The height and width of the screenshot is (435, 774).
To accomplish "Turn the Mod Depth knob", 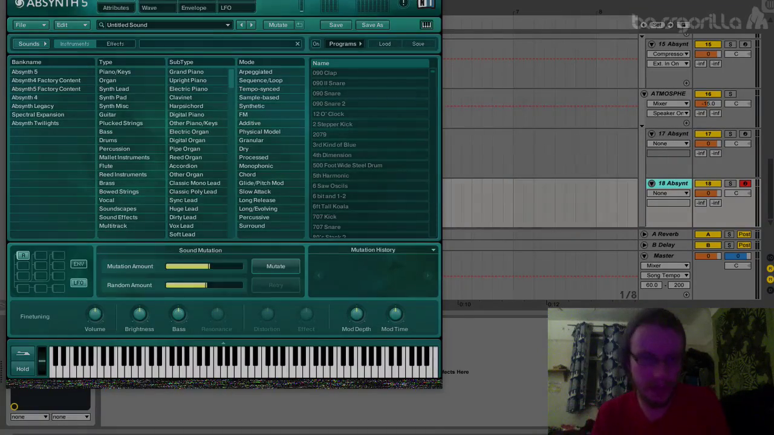I will pyautogui.click(x=356, y=314).
